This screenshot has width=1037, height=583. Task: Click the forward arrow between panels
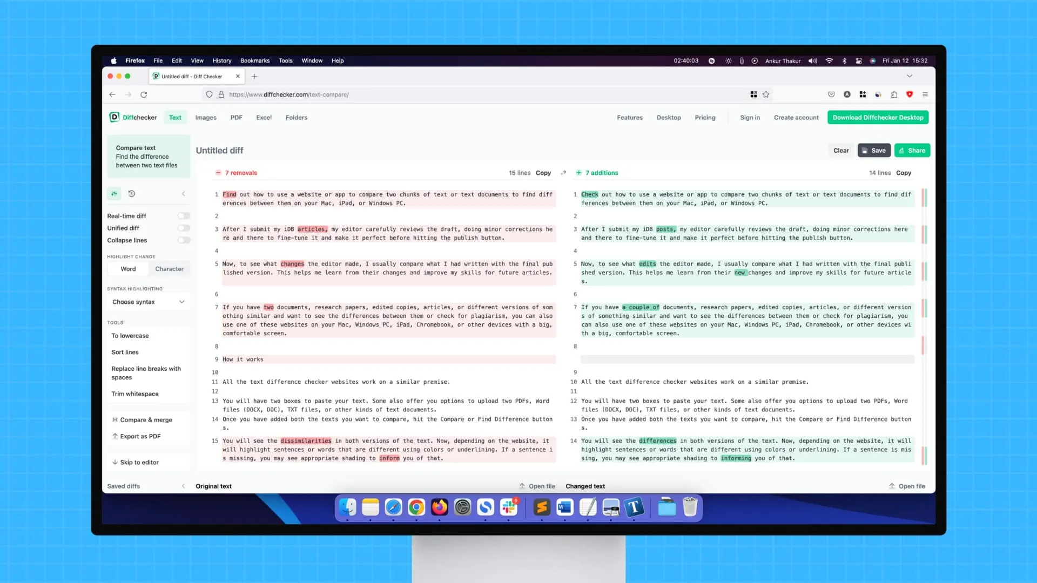pos(563,172)
